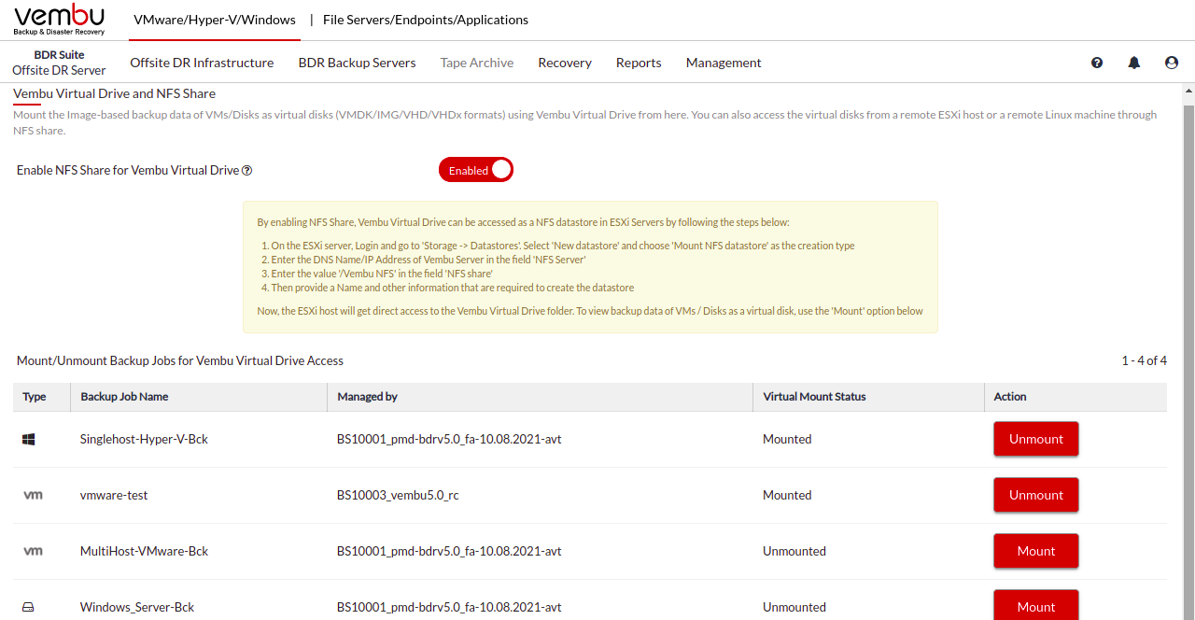The width and height of the screenshot is (1195, 620).
Task: Unmount the vmware-test backup job
Action: [x=1036, y=495]
